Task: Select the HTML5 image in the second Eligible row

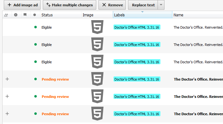Action: click(x=98, y=44)
